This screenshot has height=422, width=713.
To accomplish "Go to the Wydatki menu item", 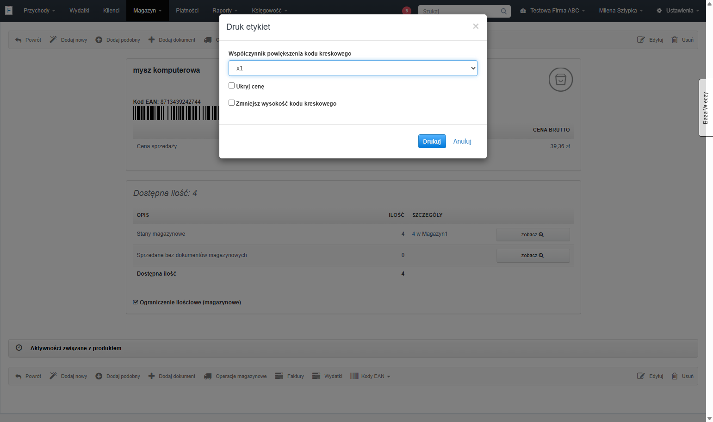I will (80, 11).
